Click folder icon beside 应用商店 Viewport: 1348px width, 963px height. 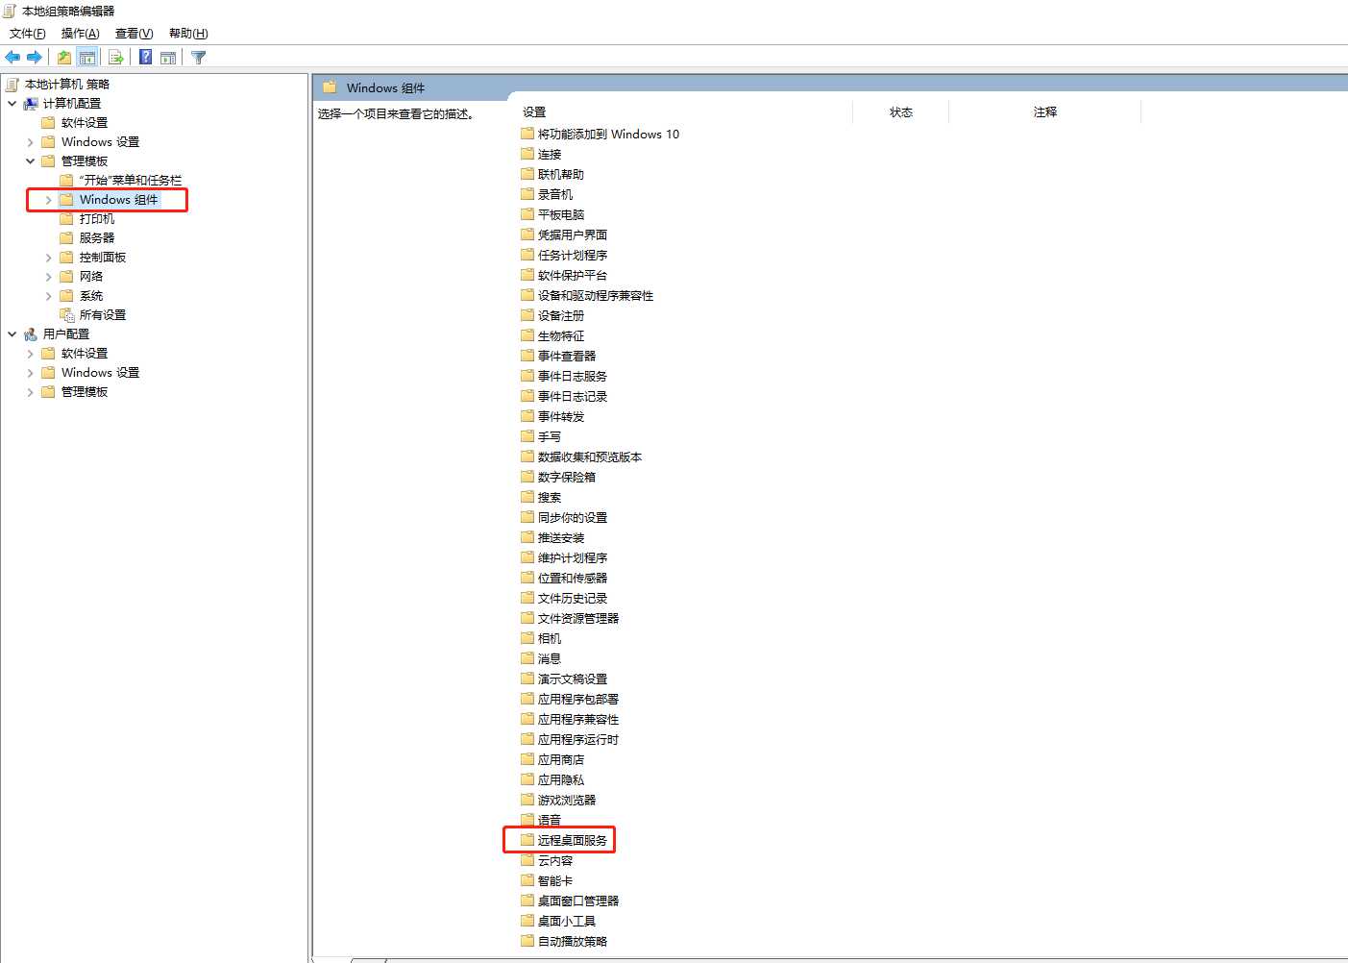(x=527, y=759)
